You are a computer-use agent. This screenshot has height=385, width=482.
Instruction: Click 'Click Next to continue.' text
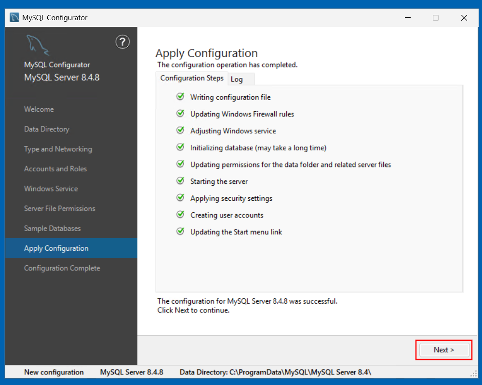click(x=193, y=310)
